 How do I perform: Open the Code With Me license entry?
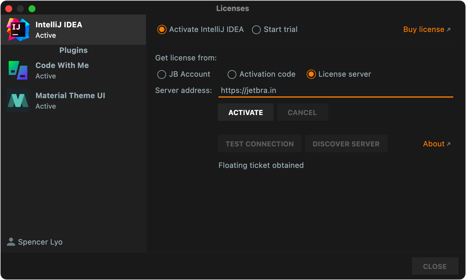62,70
